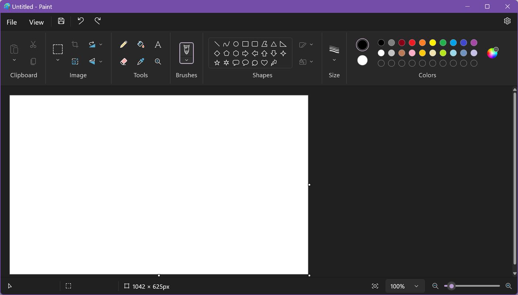Expand the Brushes dropdown chevron
The image size is (518, 295).
pyautogui.click(x=186, y=60)
